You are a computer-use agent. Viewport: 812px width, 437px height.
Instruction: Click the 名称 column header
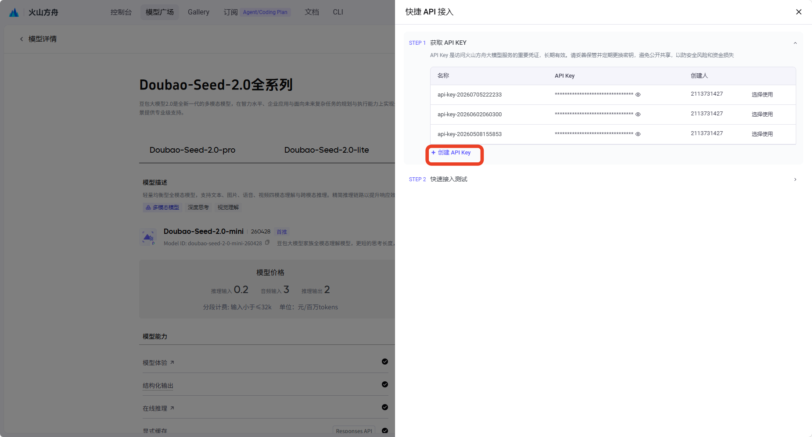(x=443, y=76)
